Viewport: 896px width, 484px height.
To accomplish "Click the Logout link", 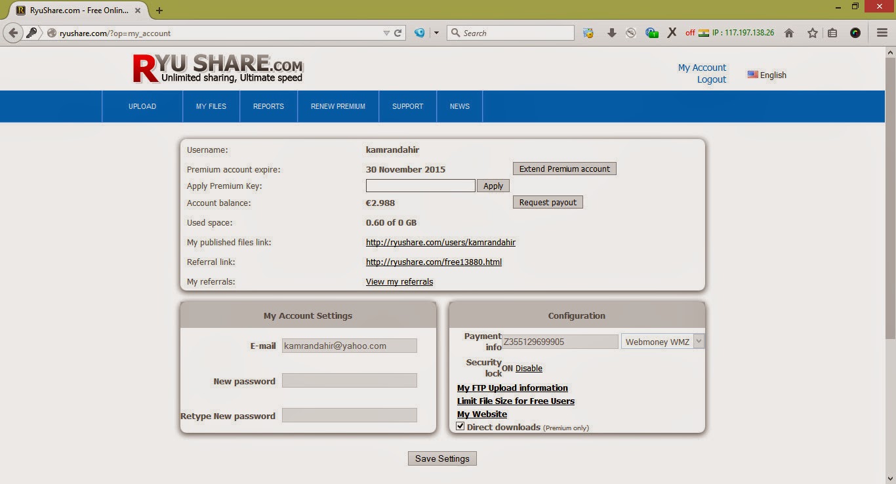I will pos(712,79).
